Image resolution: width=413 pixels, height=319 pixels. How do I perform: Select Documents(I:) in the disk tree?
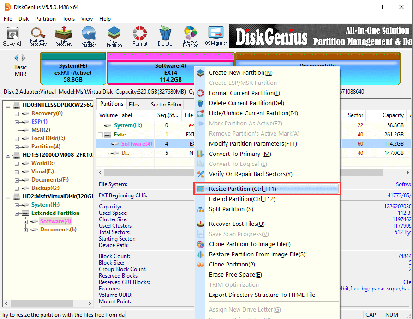tap(58, 230)
